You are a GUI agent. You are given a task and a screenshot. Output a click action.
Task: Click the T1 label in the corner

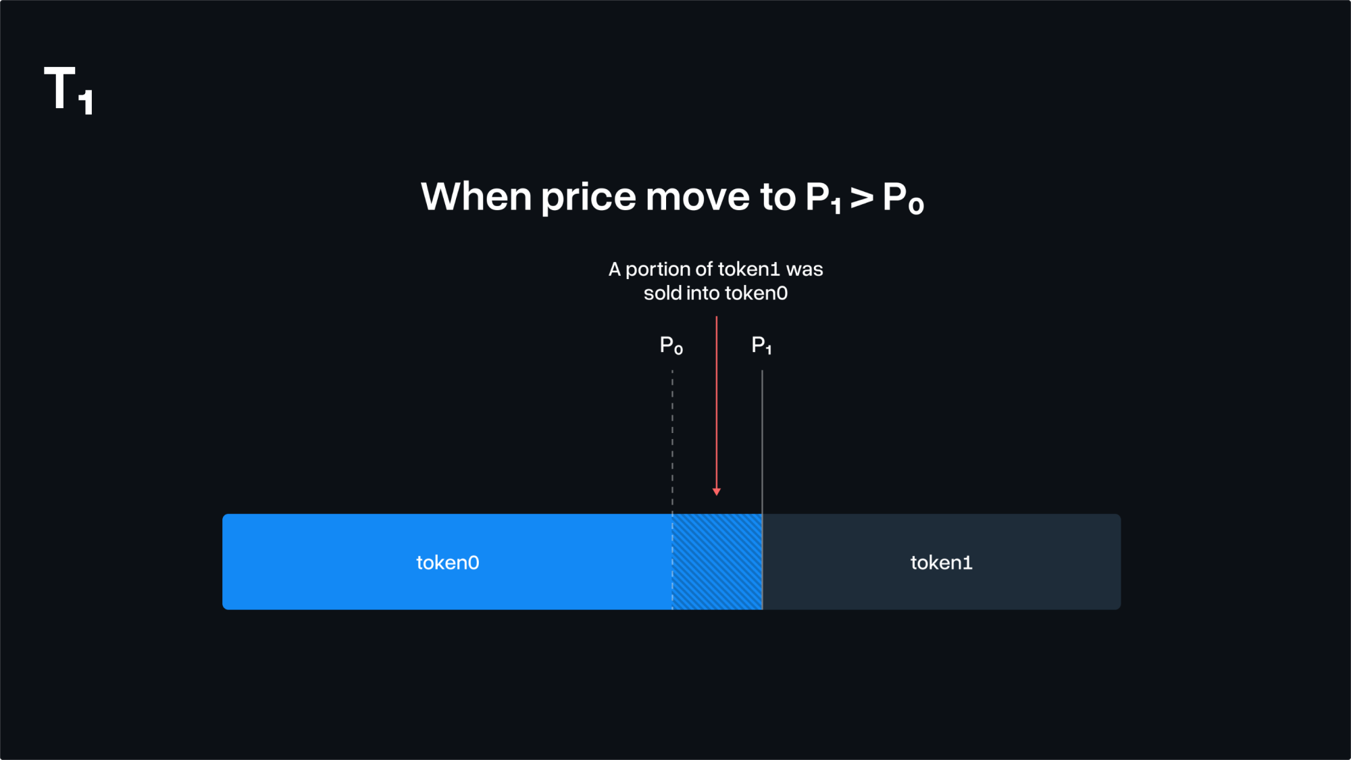click(68, 91)
